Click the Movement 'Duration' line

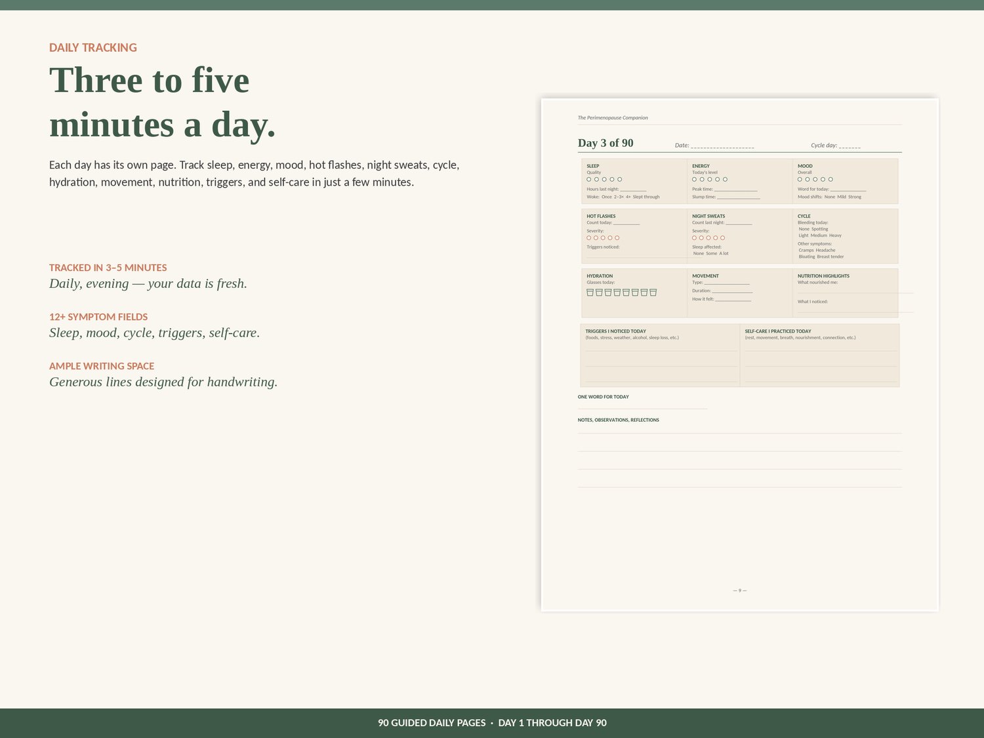coord(732,291)
